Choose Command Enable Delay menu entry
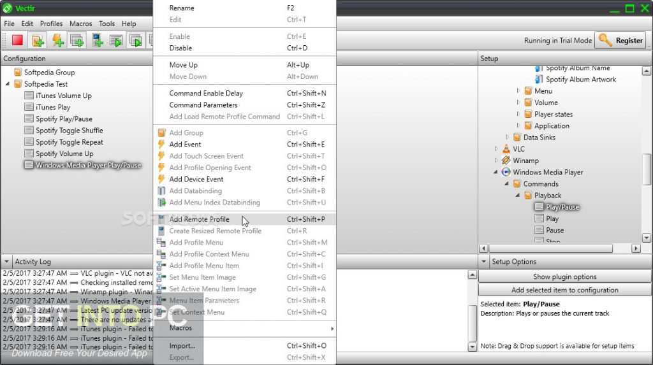Screen dimensions: 653x365 click(244, 93)
